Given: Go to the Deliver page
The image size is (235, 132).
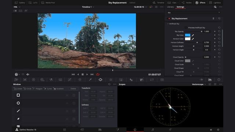Looking at the screenshot, I should (170, 130).
